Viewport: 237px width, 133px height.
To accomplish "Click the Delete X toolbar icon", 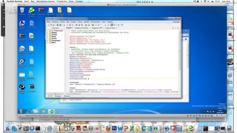I will [x=73, y=25].
